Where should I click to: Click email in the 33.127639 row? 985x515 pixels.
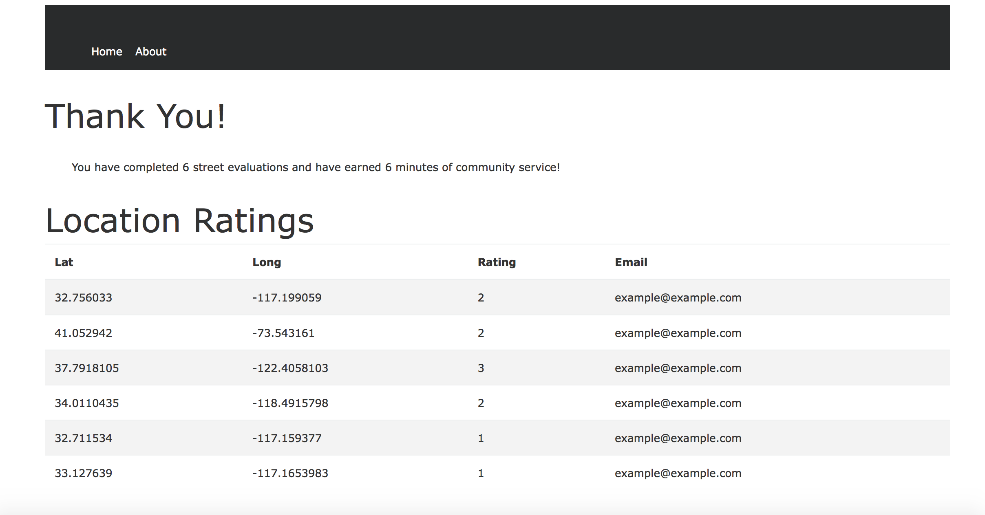(678, 473)
